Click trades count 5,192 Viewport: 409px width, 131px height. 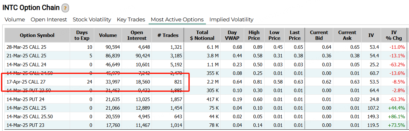(x=176, y=64)
